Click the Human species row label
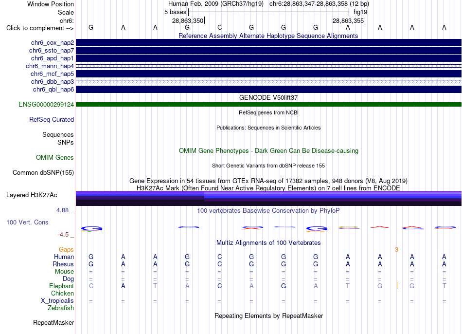This screenshot has width=462, height=334. point(64,257)
